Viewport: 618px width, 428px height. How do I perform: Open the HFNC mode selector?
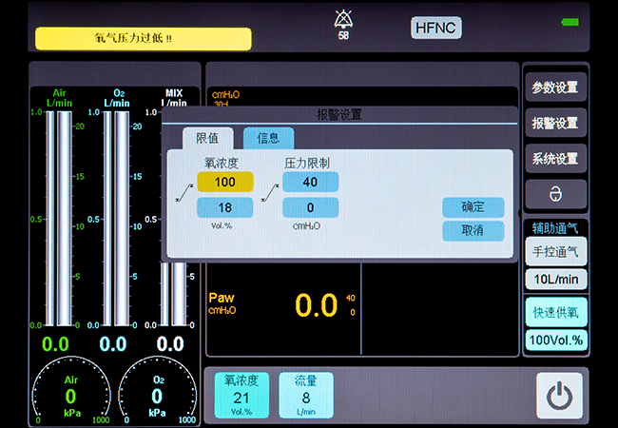435,28
